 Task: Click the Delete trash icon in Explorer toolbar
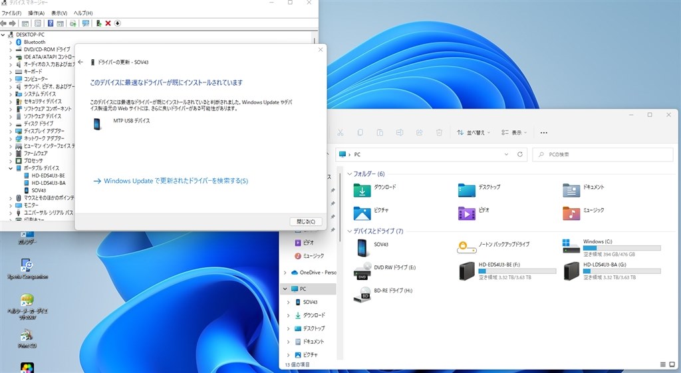click(x=439, y=132)
